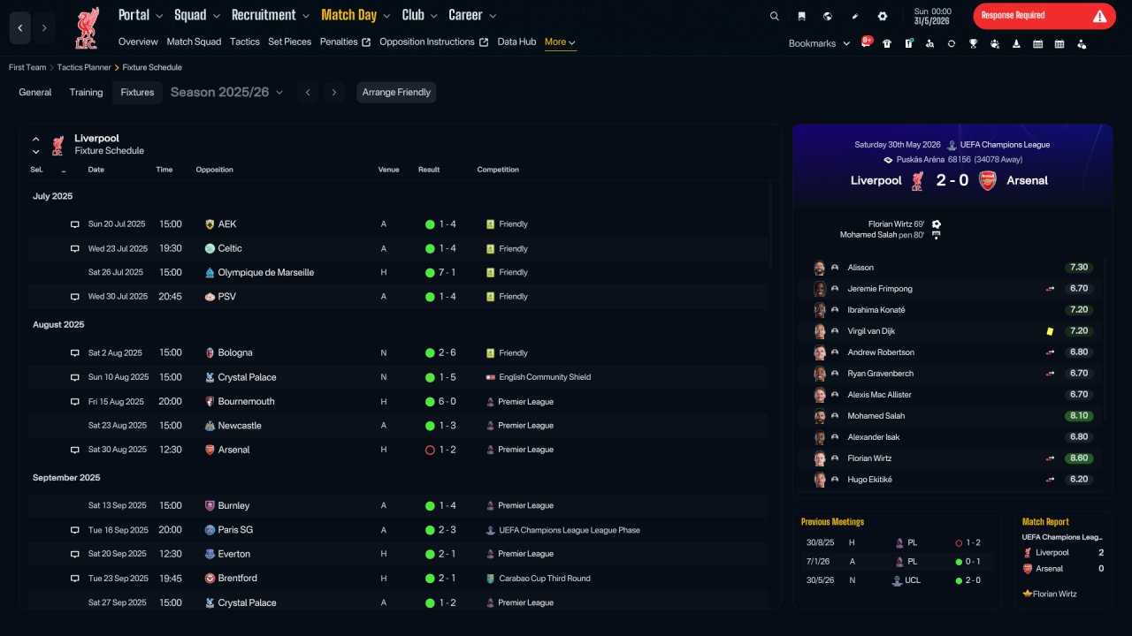The image size is (1132, 636).
Task: Open the search magnifier icon
Action: pos(775,16)
